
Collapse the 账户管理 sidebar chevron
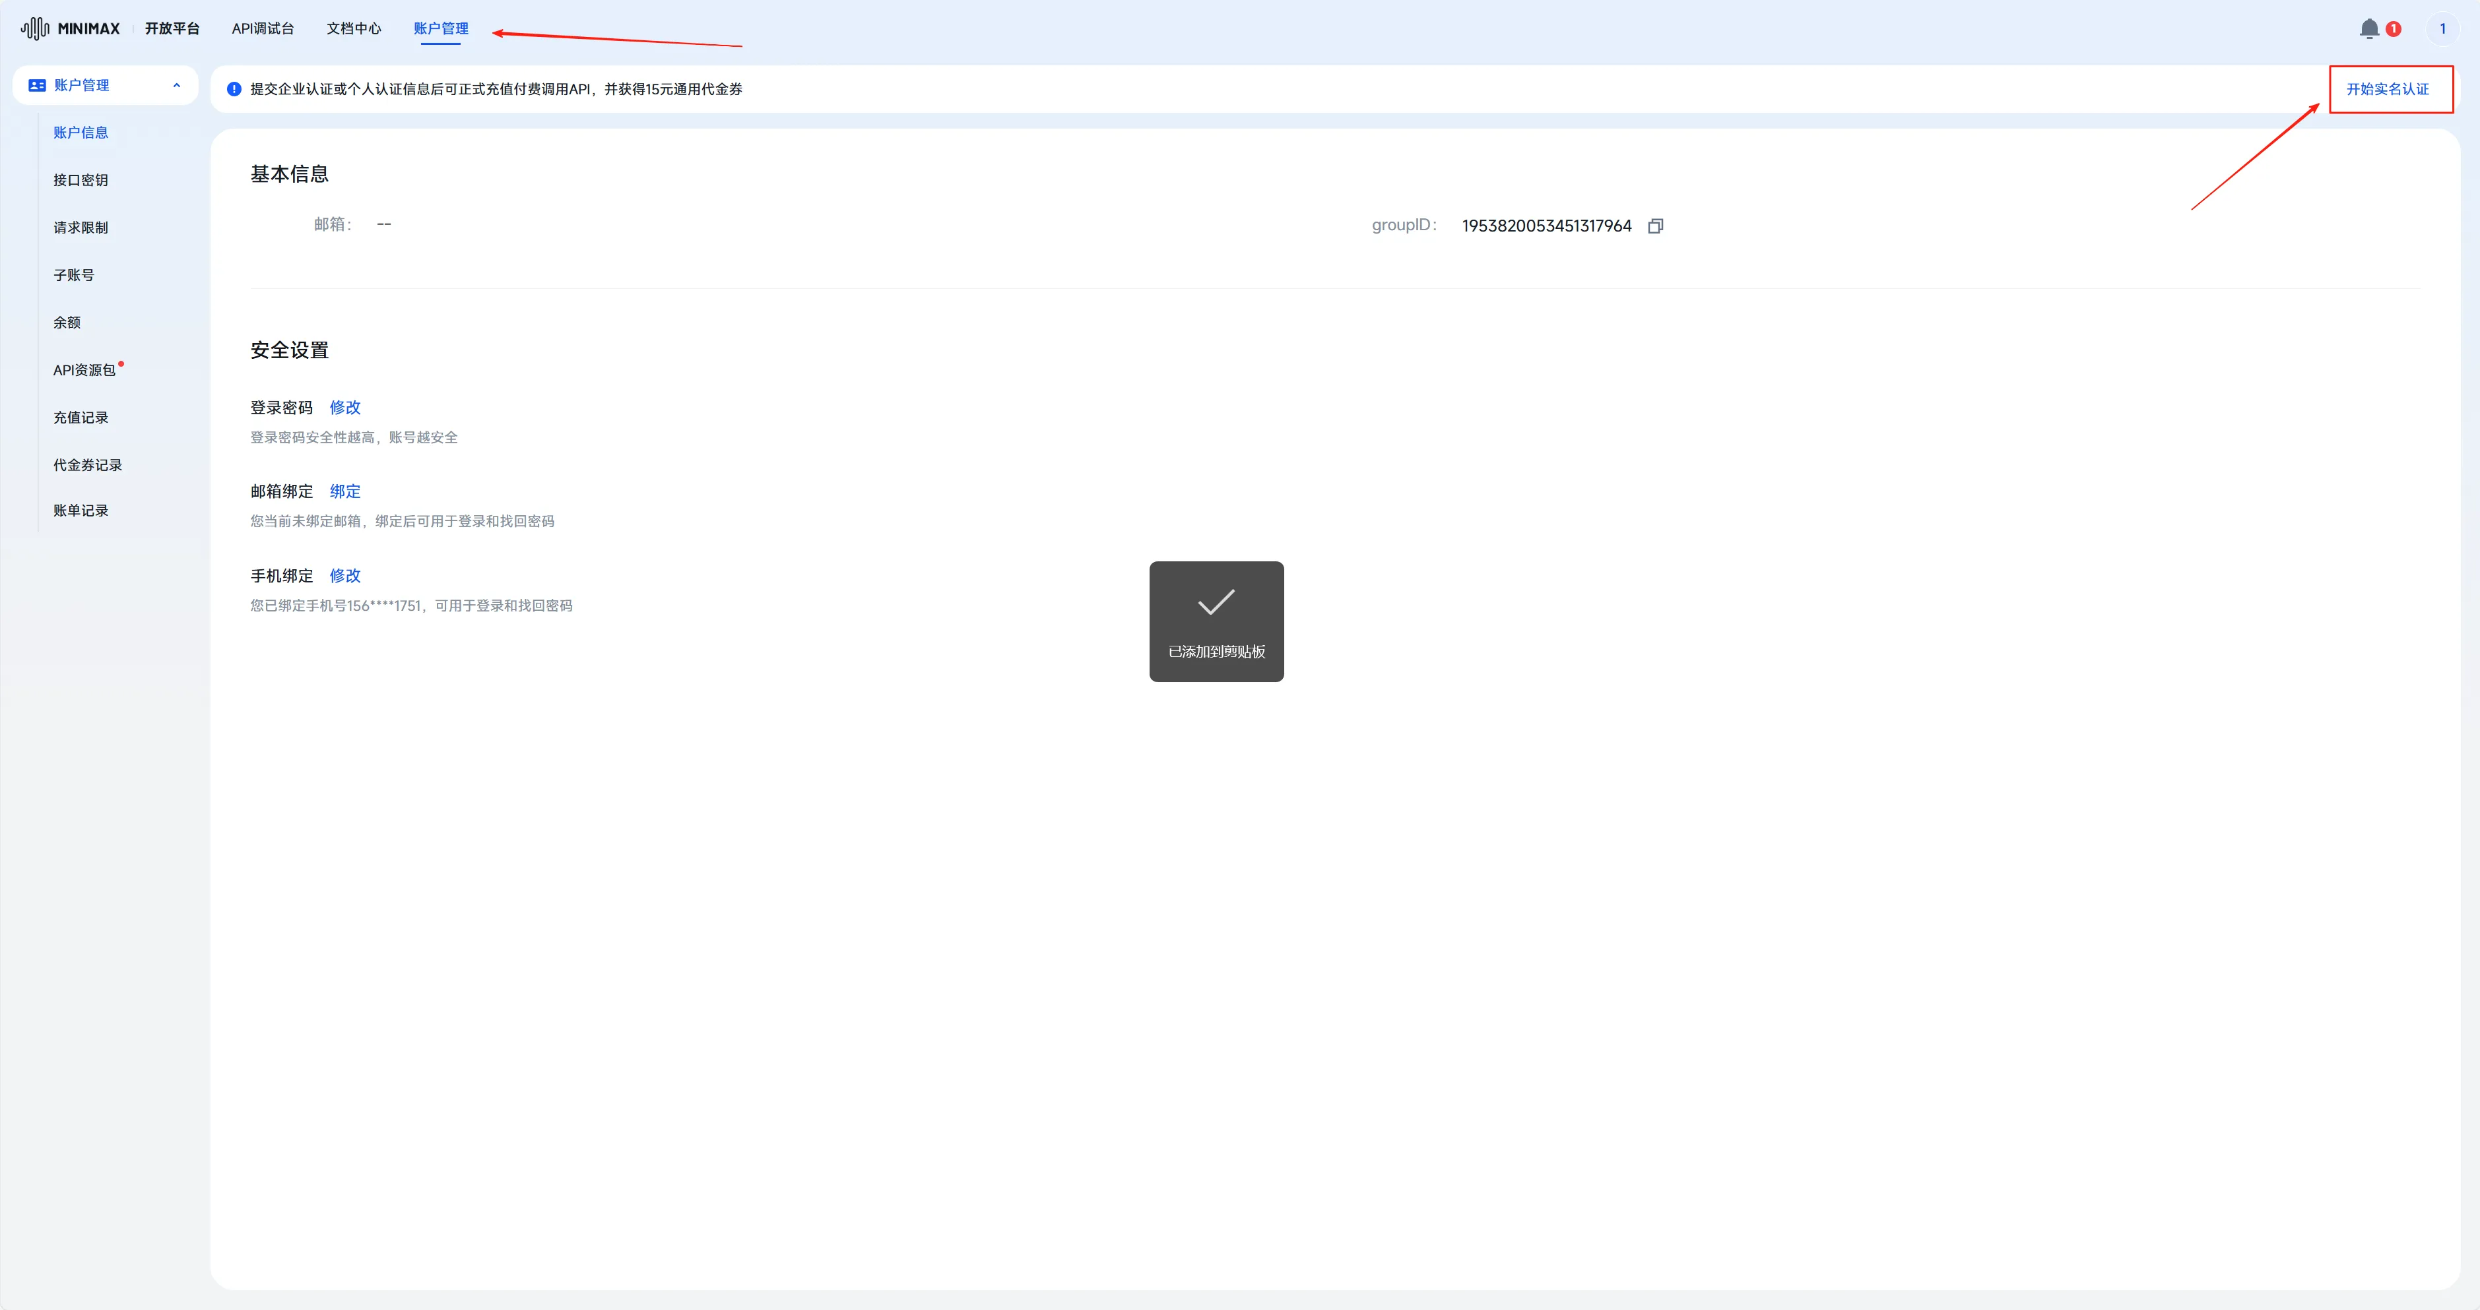coord(176,86)
